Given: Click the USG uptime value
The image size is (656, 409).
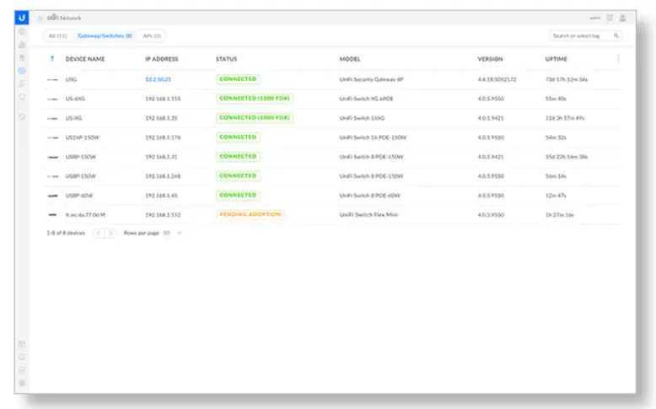Looking at the screenshot, I should [567, 79].
